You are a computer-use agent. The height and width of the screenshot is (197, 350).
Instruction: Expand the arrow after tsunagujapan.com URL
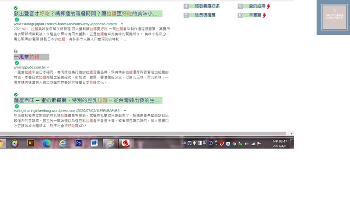pyautogui.click(x=122, y=24)
